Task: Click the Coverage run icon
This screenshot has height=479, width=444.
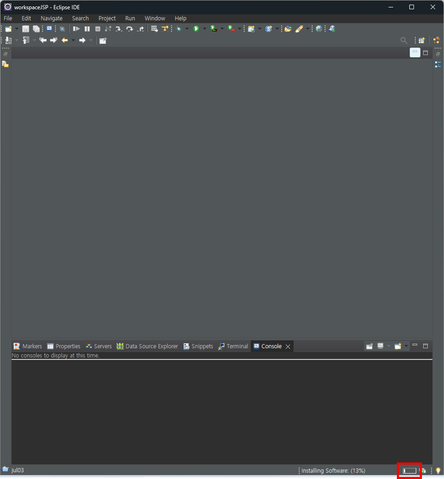Action: tap(214, 29)
